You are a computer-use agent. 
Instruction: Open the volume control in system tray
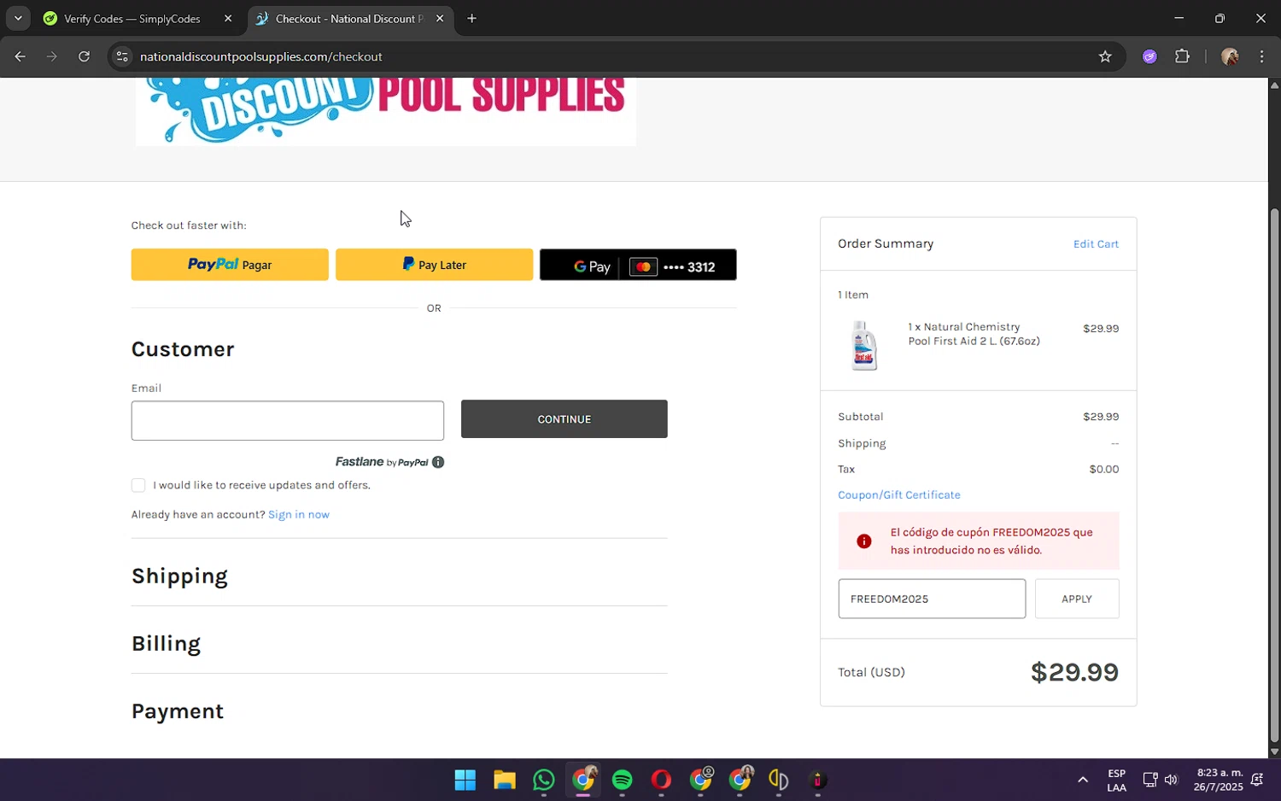click(x=1171, y=780)
